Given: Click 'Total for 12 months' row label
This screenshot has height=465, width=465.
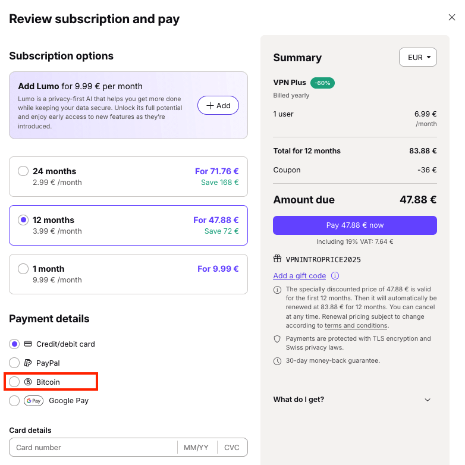Looking at the screenshot, I should tap(307, 151).
